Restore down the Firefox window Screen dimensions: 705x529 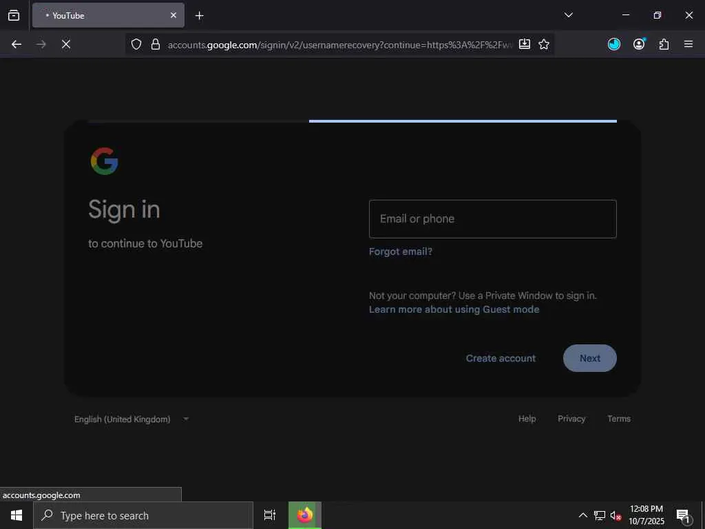[x=657, y=15]
